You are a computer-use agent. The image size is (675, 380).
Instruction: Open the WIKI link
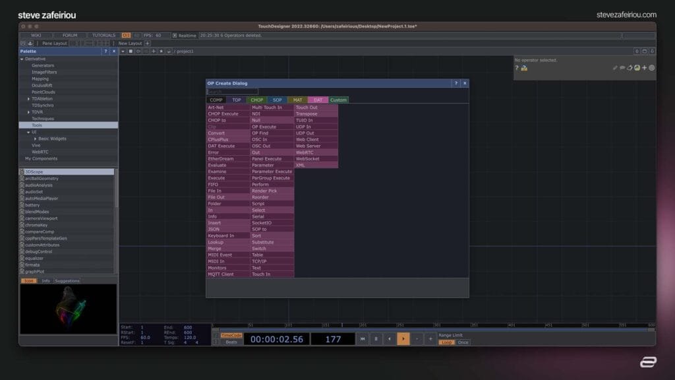(36, 36)
